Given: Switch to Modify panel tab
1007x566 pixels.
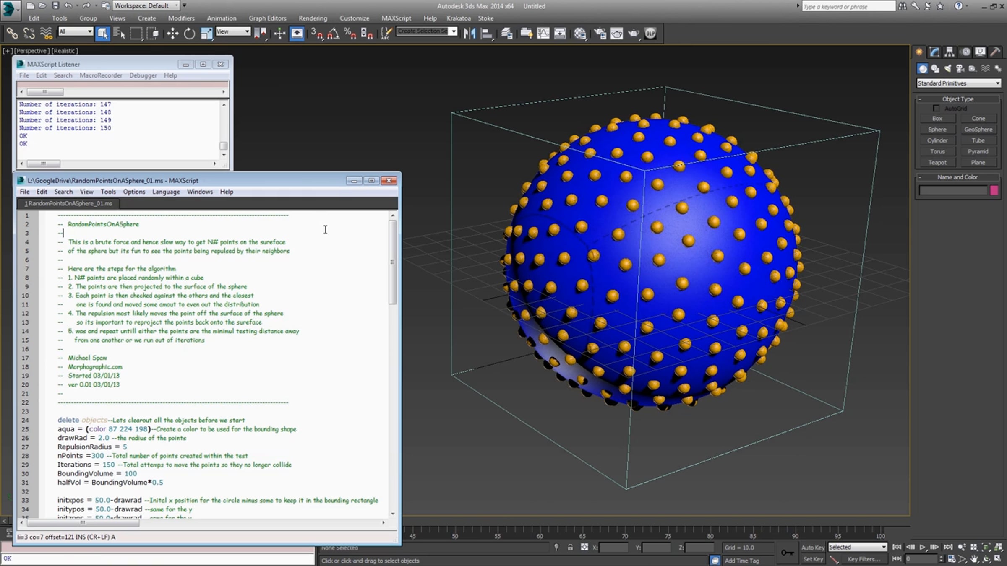Looking at the screenshot, I should [934, 52].
